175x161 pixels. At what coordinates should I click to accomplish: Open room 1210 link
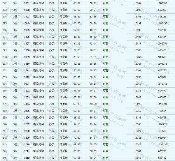coord(27,144)
